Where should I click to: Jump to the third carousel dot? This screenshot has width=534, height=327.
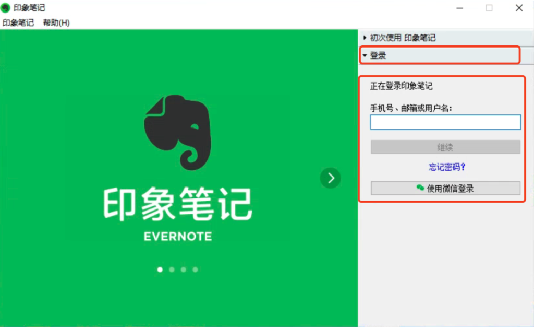pyautogui.click(x=184, y=270)
